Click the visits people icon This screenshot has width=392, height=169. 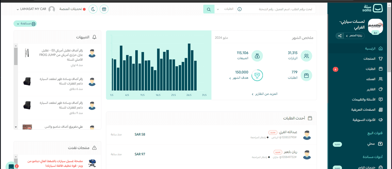[x=306, y=56]
